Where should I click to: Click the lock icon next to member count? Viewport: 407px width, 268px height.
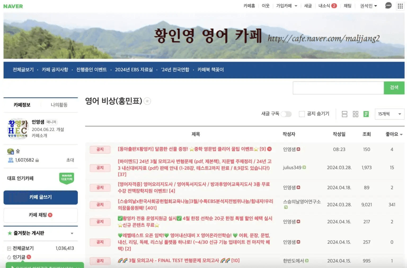[37, 160]
